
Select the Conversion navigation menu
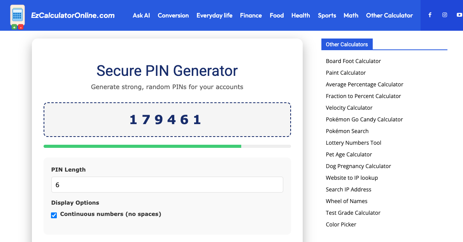point(173,15)
